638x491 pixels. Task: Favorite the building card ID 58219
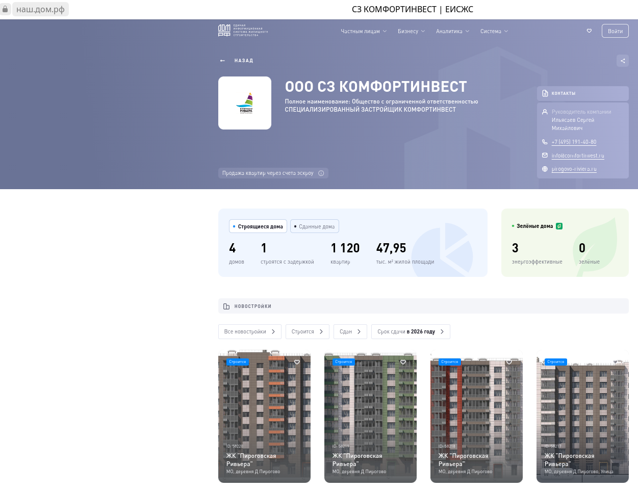(x=403, y=362)
